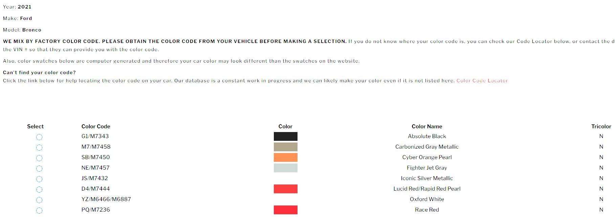Click the Race Red color swatch

tap(285, 210)
